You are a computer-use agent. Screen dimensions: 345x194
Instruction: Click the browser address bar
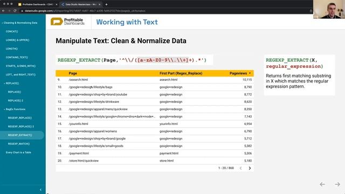coord(165,11)
